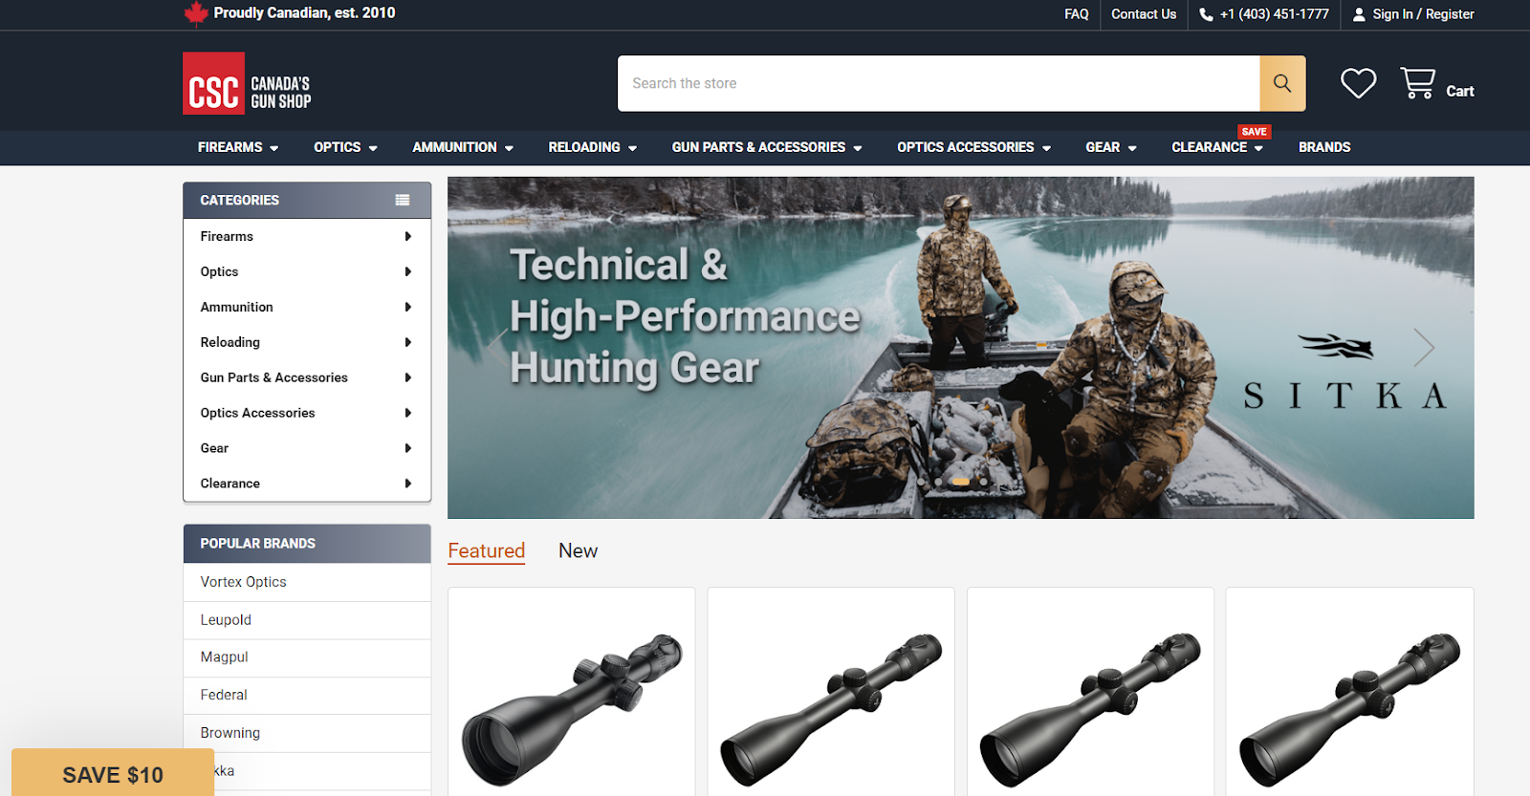Click the CSC Canada's Gun Shop logo

pos(248,84)
